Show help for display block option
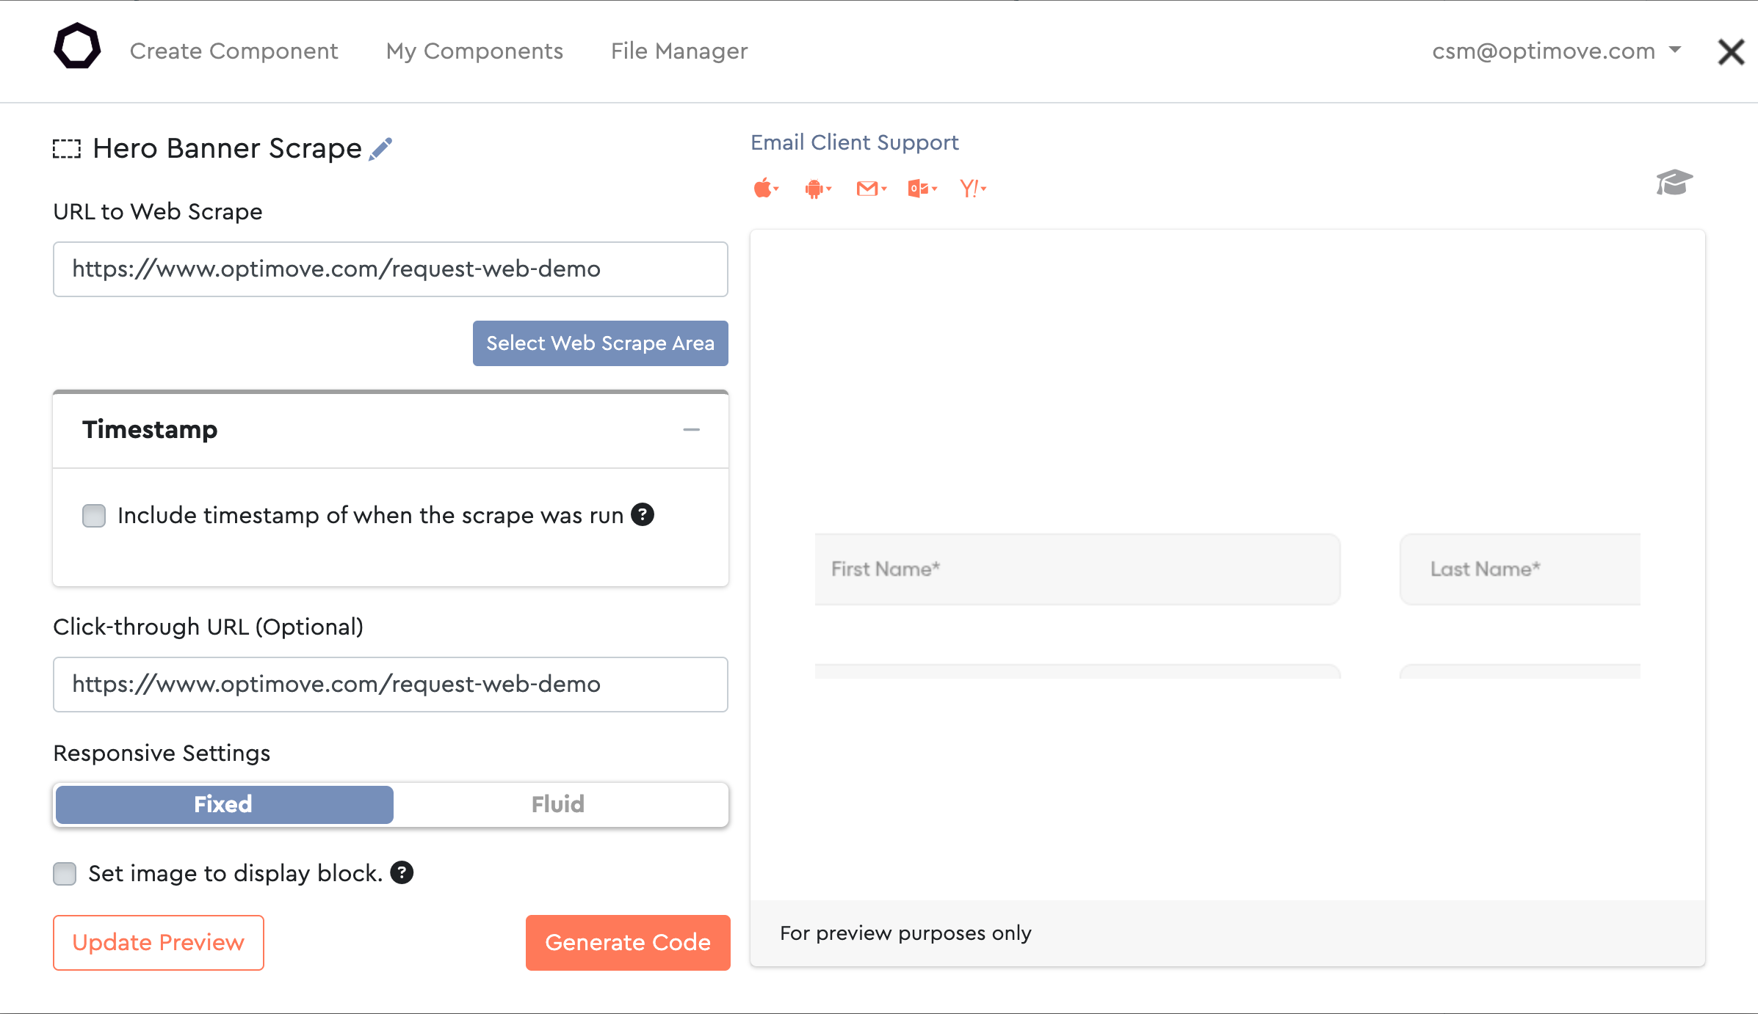Image resolution: width=1758 pixels, height=1014 pixels. click(402, 872)
